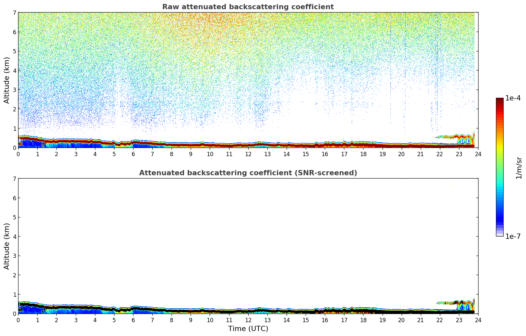
Task: Click hour 18 tick label on top plot
Action: 363,154
